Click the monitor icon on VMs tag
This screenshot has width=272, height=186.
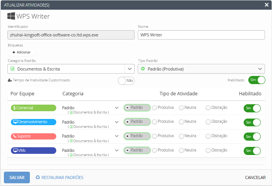(16, 150)
